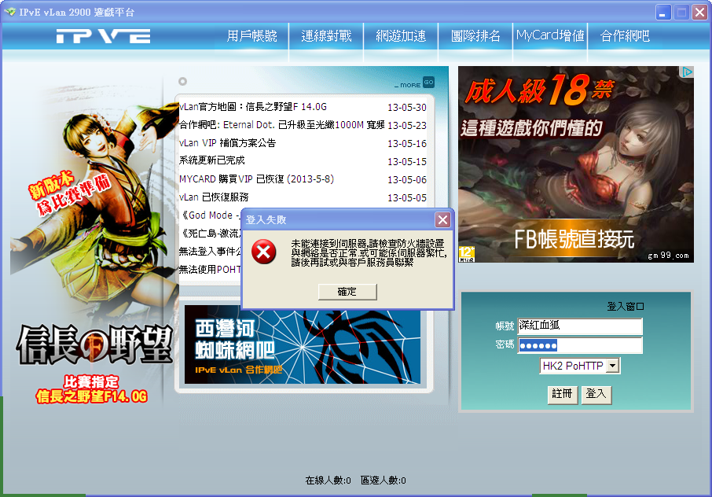Click the 註冊 register button

pyautogui.click(x=563, y=394)
